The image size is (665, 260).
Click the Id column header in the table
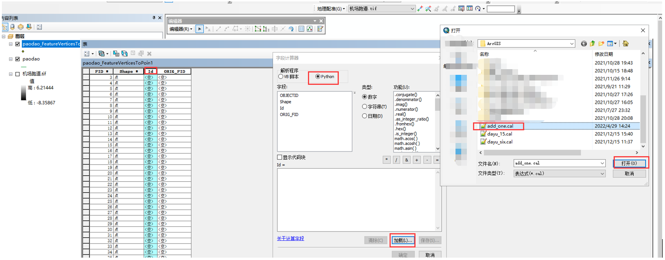(150, 72)
